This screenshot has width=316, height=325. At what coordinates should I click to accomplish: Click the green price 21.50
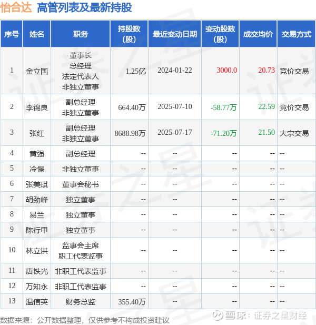[x=266, y=132]
